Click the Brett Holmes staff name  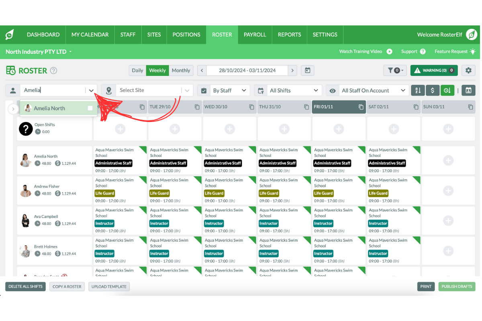[x=46, y=247]
